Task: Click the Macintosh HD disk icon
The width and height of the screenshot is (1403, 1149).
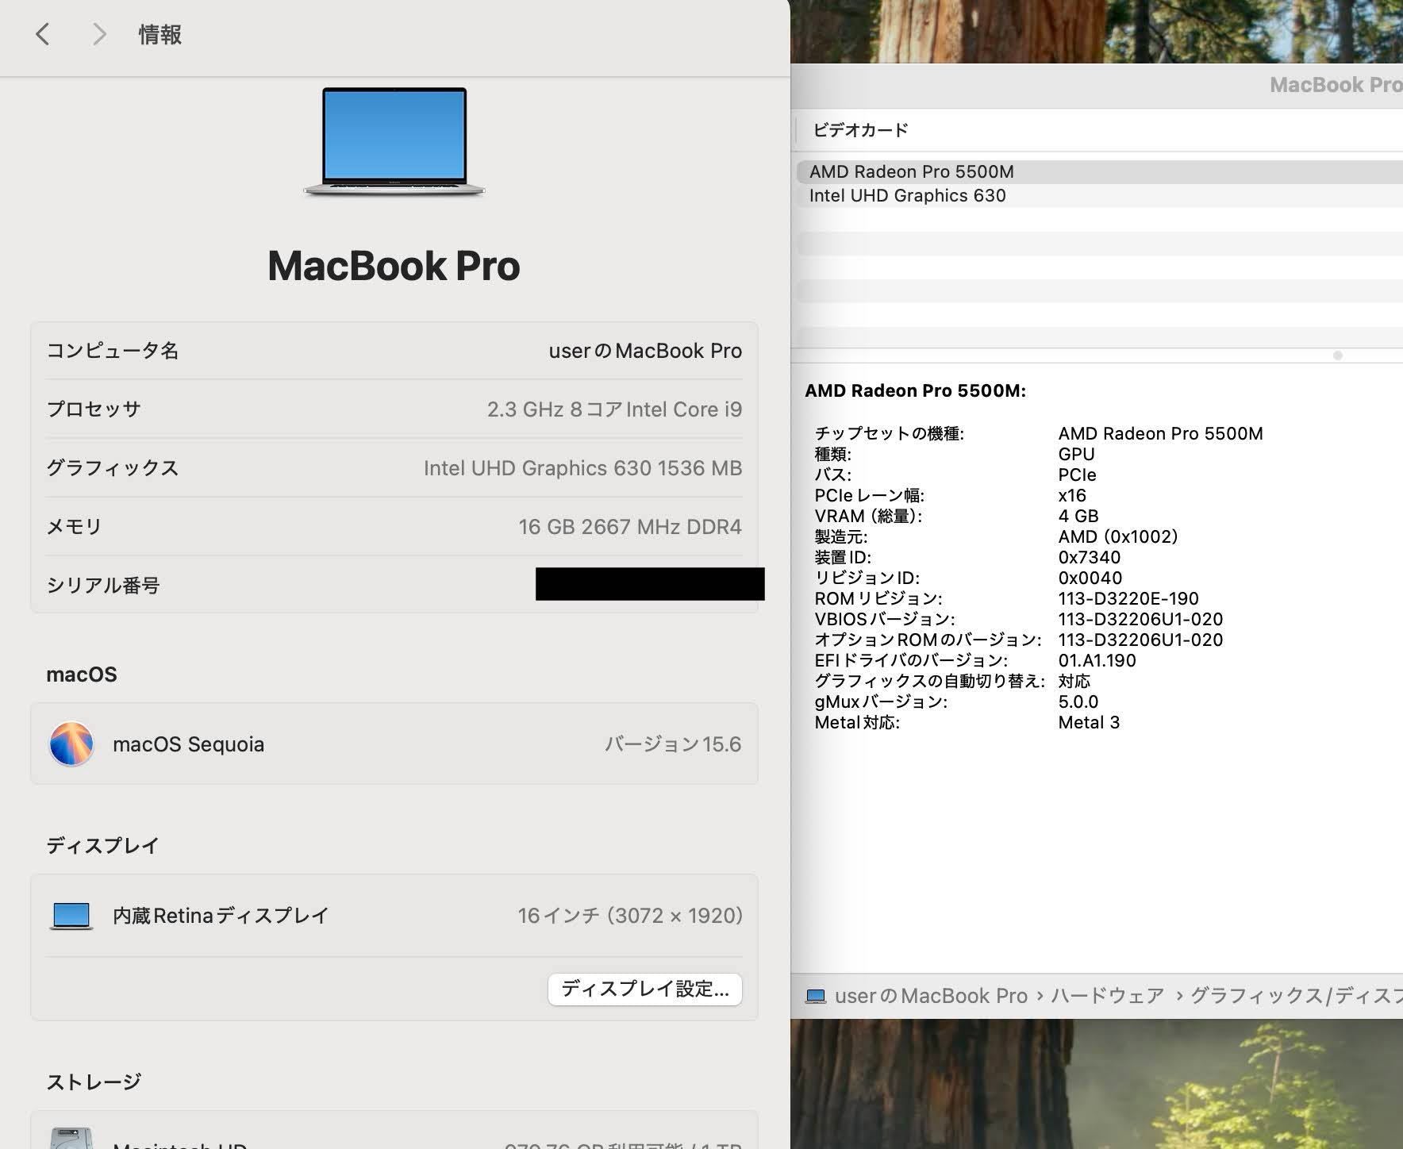Action: click(71, 1139)
